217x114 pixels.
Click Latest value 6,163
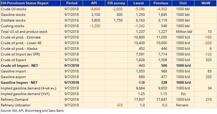click(x=140, y=20)
